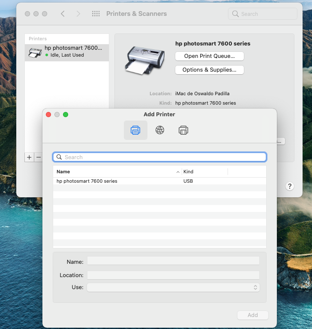Open the help question mark button
Screen dimensions: 312x329
[290, 186]
